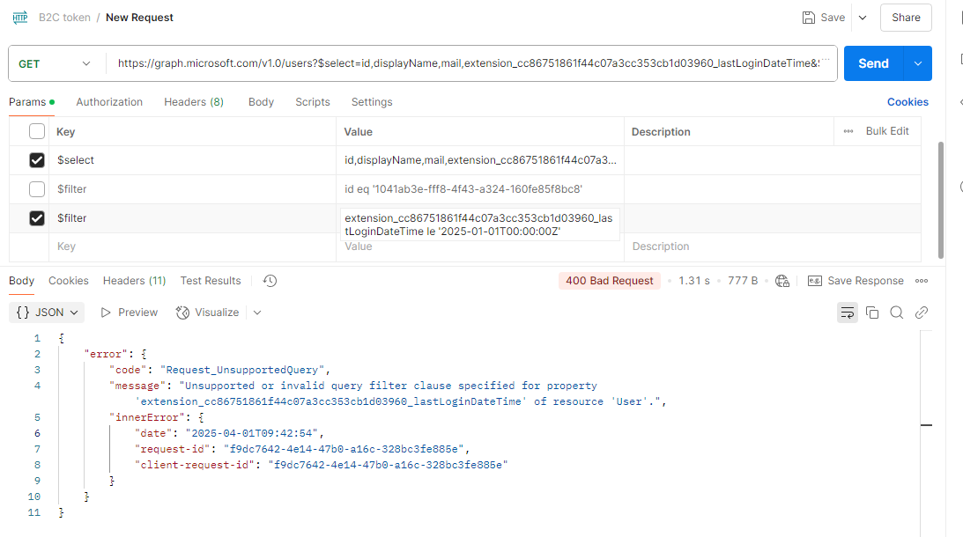This screenshot has height=537, width=963.
Task: Click the Save floppy disk icon
Action: pyautogui.click(x=808, y=18)
